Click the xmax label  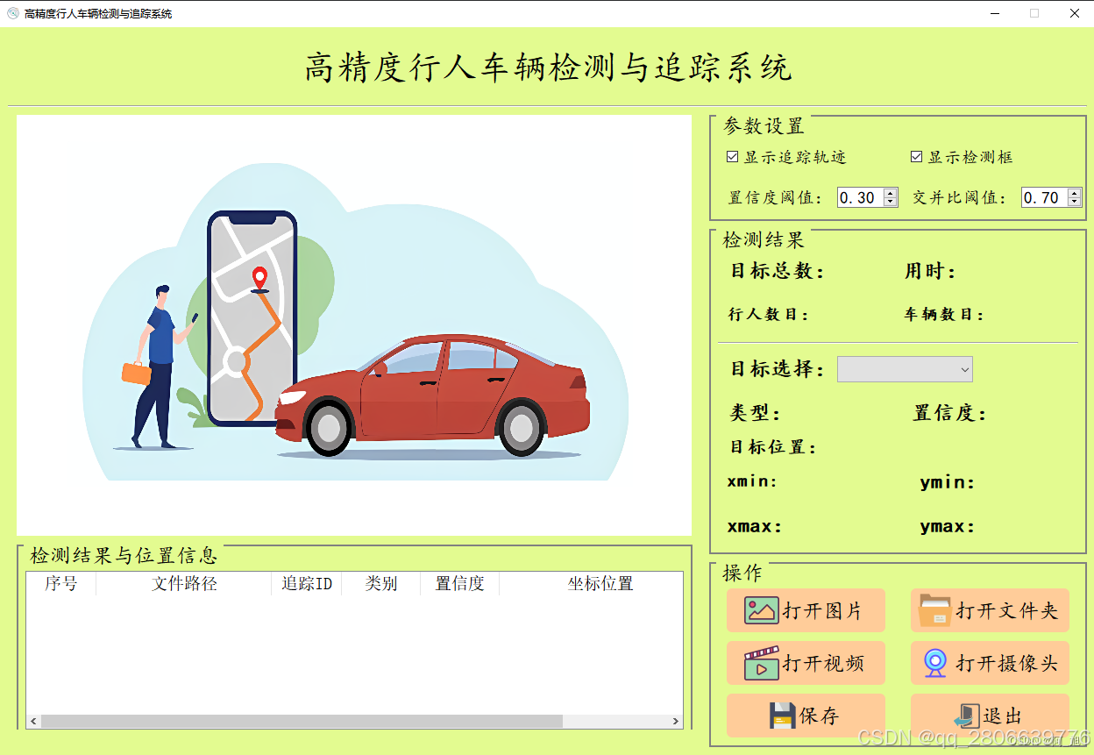point(755,527)
